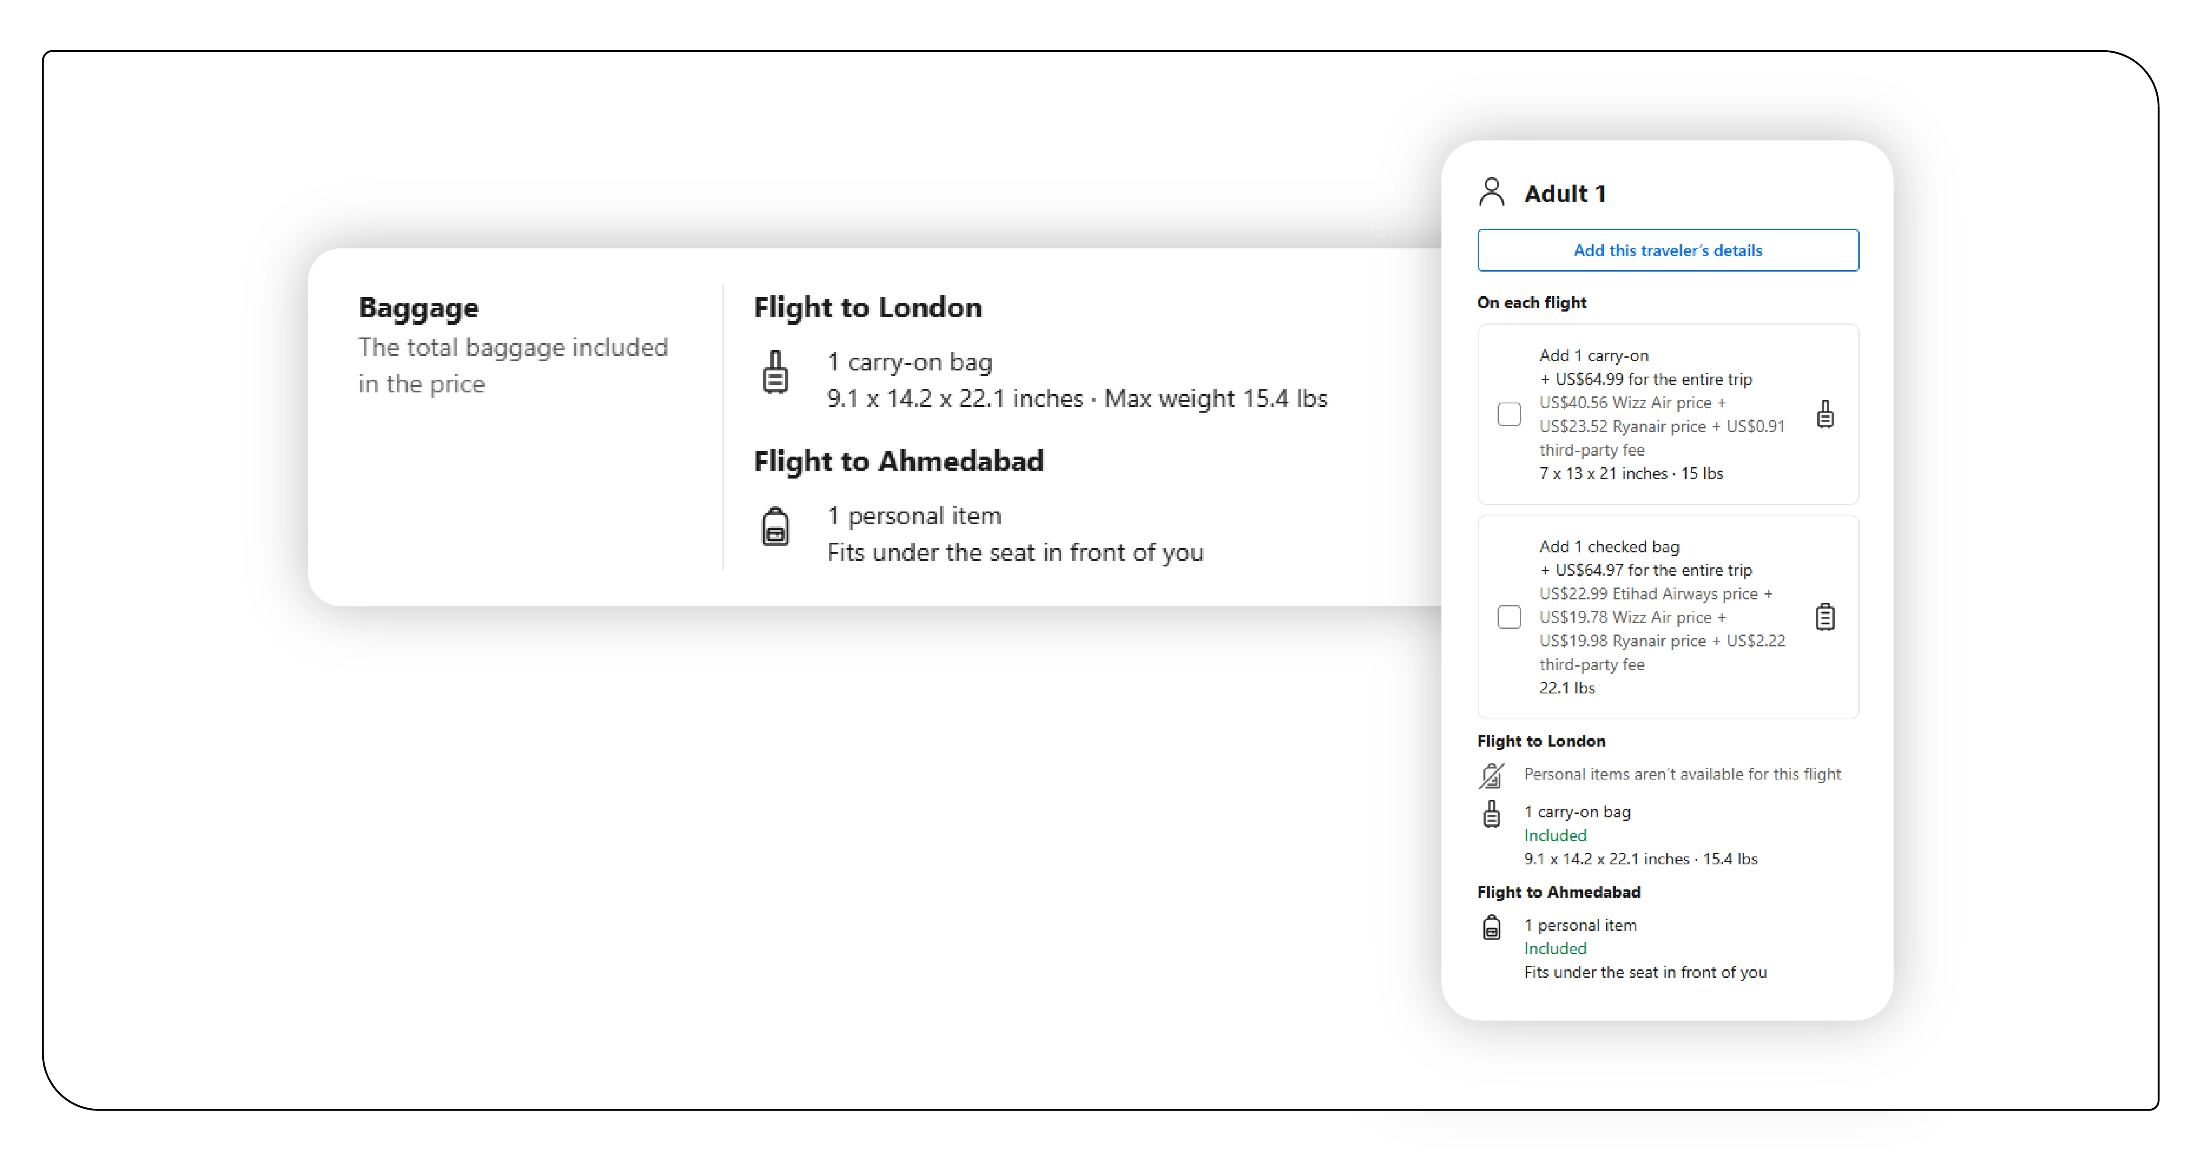2202x1161 pixels.
Task: Click the personal item backpack icon in Baggage card
Action: (775, 526)
